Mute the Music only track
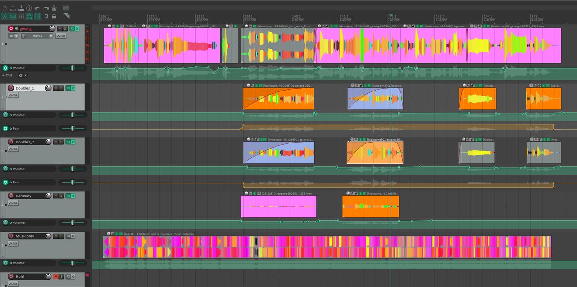The height and width of the screenshot is (287, 577). click(56, 236)
